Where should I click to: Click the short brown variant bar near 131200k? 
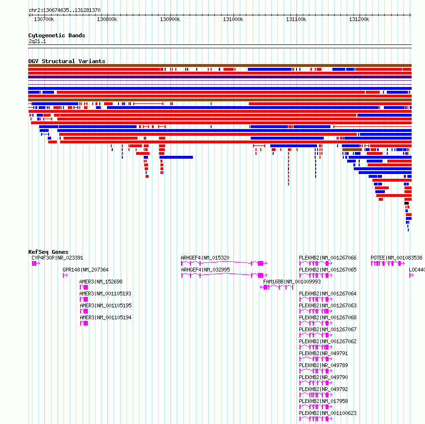coord(352,150)
